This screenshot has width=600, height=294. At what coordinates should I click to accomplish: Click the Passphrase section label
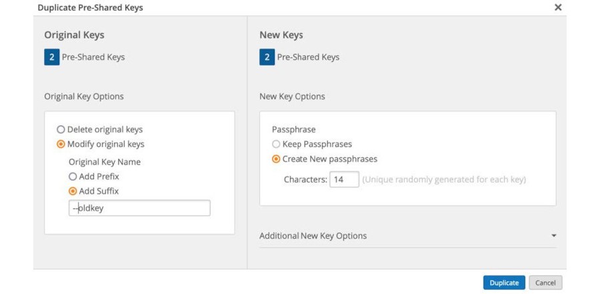(x=293, y=129)
